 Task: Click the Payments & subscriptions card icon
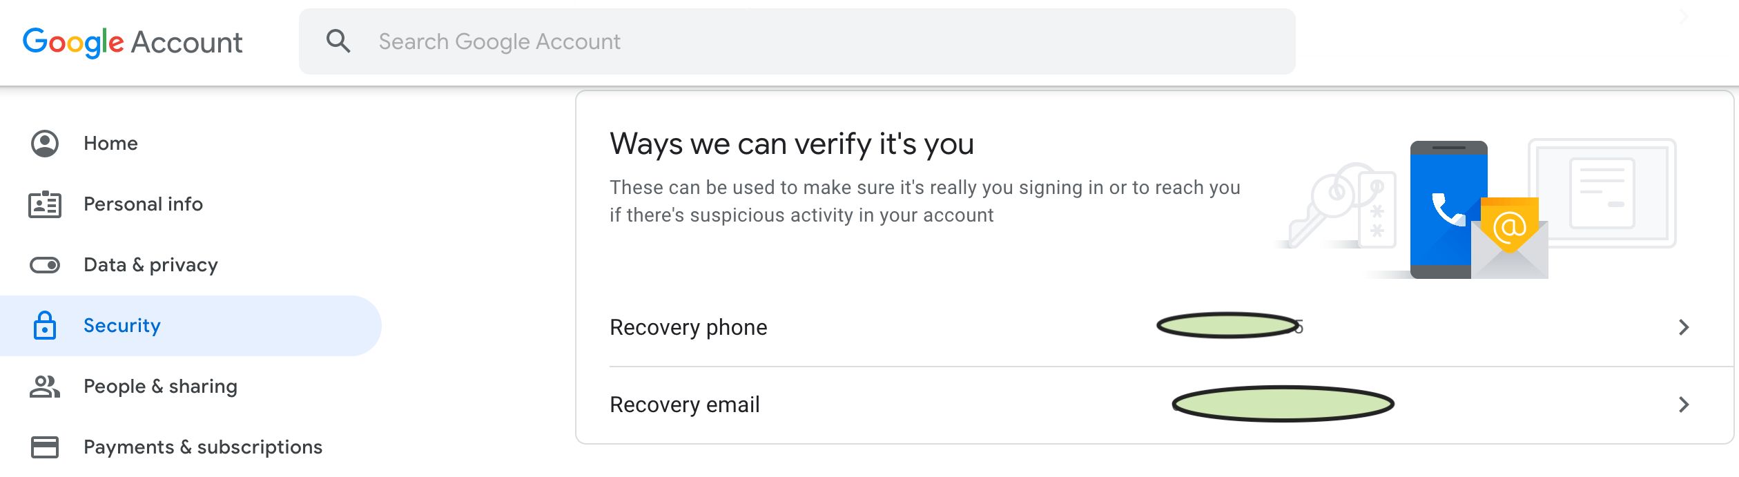pyautogui.click(x=44, y=447)
